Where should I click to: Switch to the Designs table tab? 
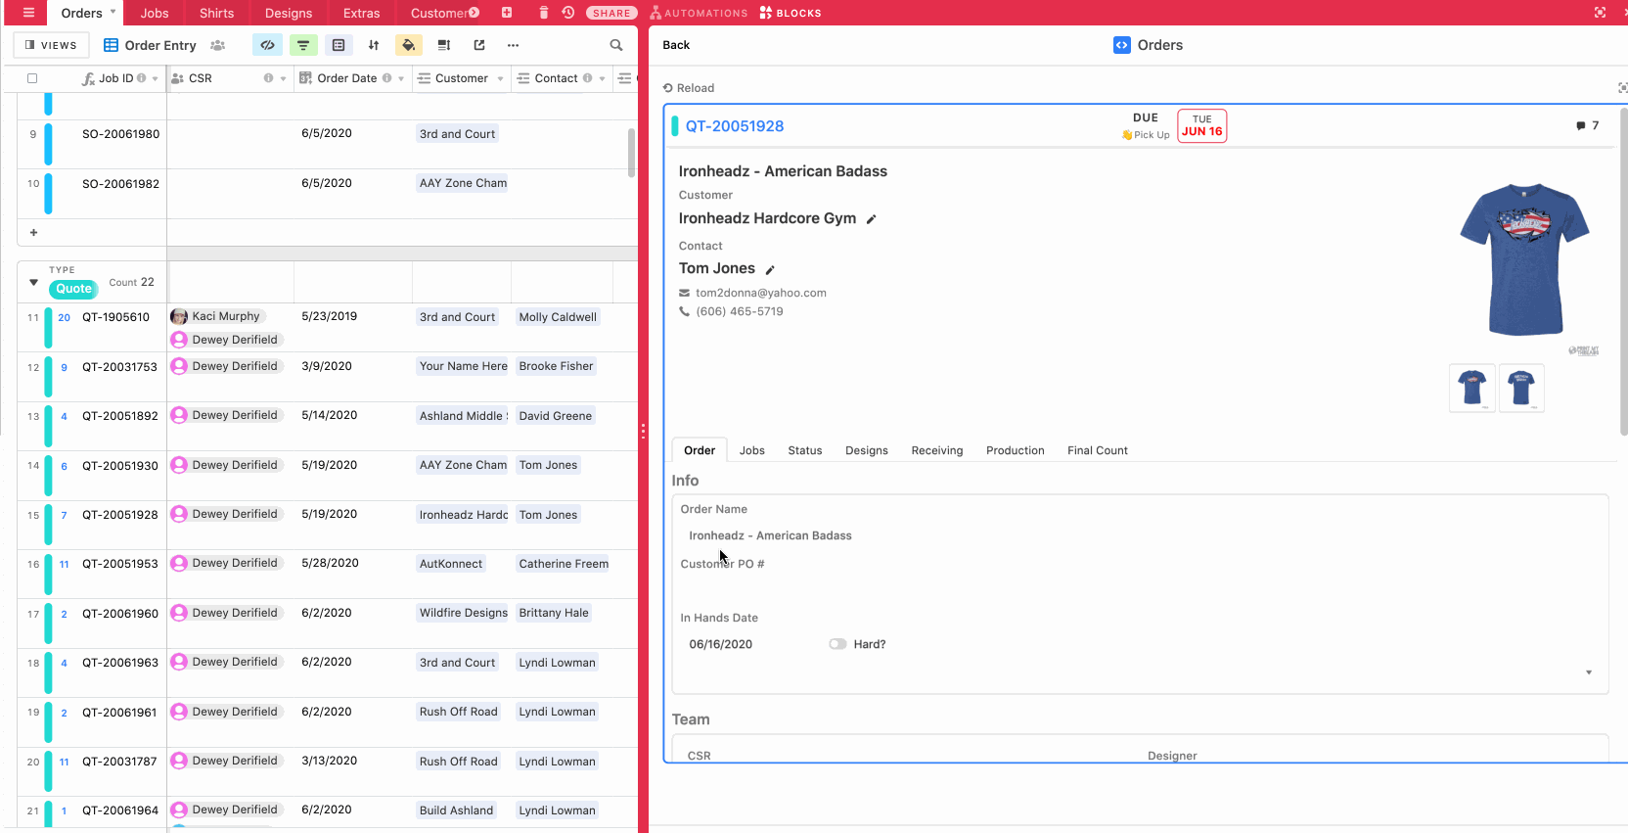pyautogui.click(x=289, y=13)
